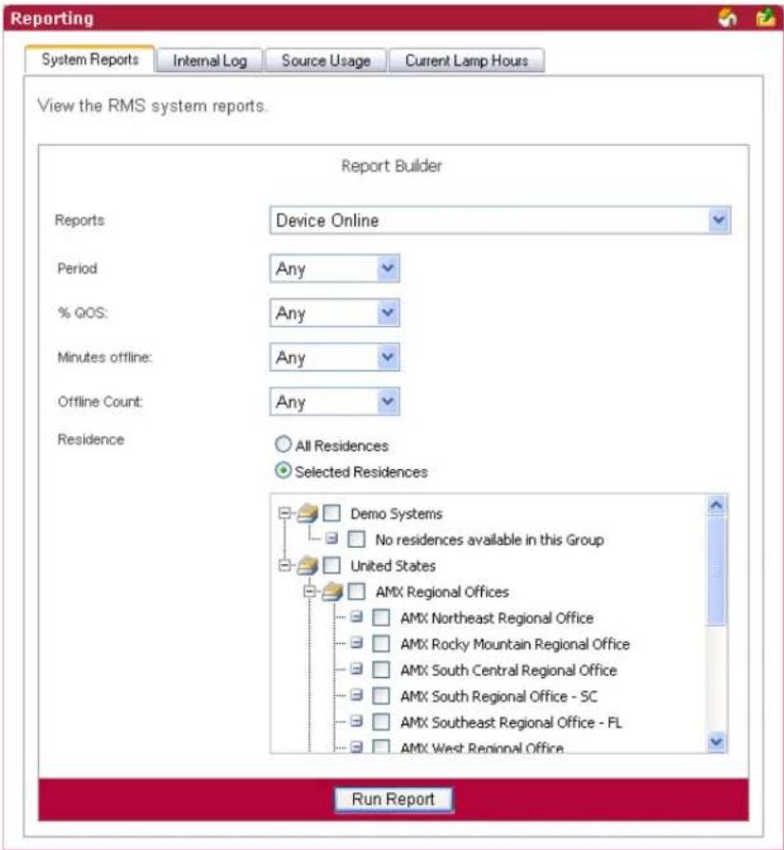Switch to the Current Lamp Hours tab
The image size is (784, 850).
pyautogui.click(x=466, y=60)
